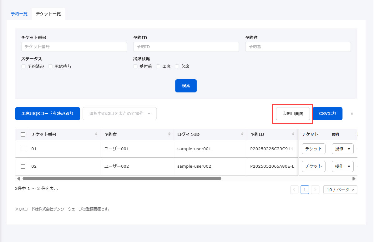This screenshot has height=242, width=374.
Task: Sort by 予約ID column sort icon
Action: pyautogui.click(x=293, y=134)
